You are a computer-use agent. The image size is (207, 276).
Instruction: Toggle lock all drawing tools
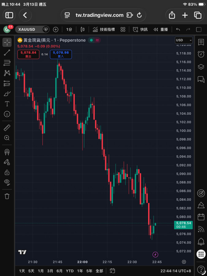tap(7, 172)
